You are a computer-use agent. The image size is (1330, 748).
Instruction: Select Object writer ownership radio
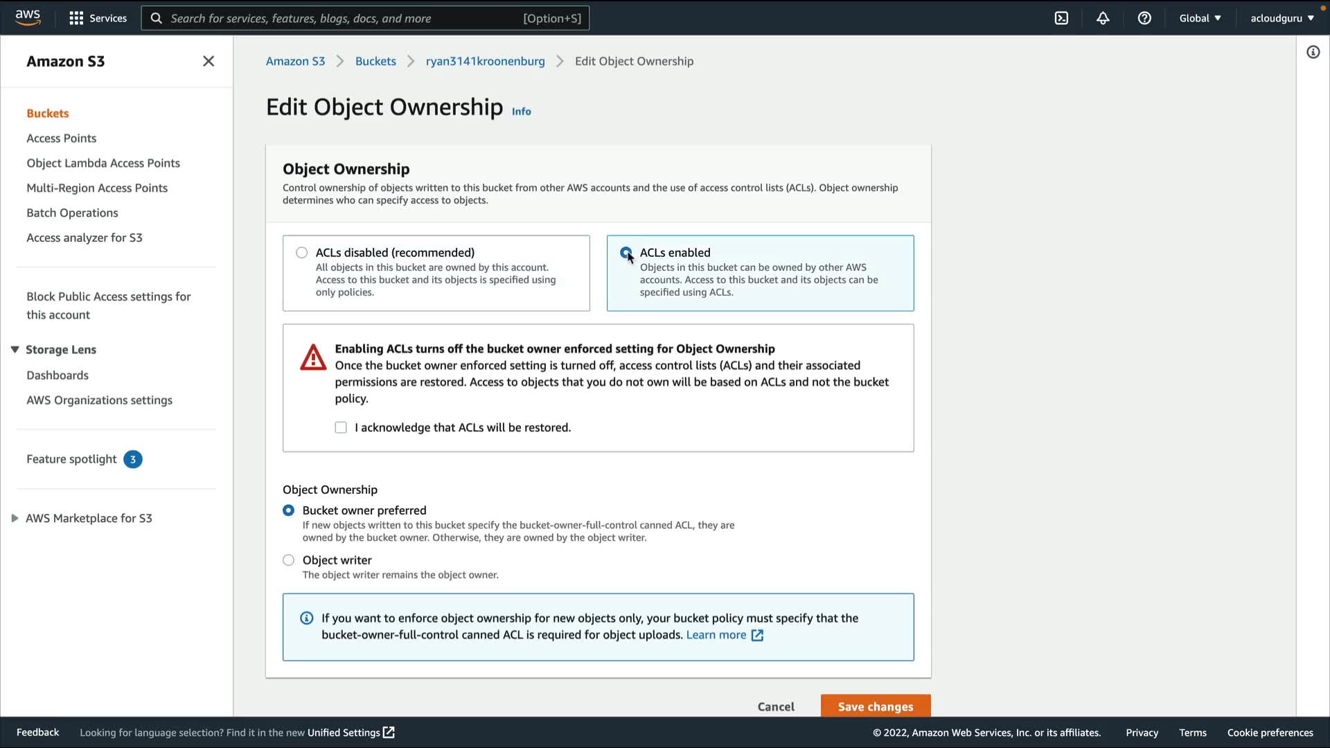289,560
